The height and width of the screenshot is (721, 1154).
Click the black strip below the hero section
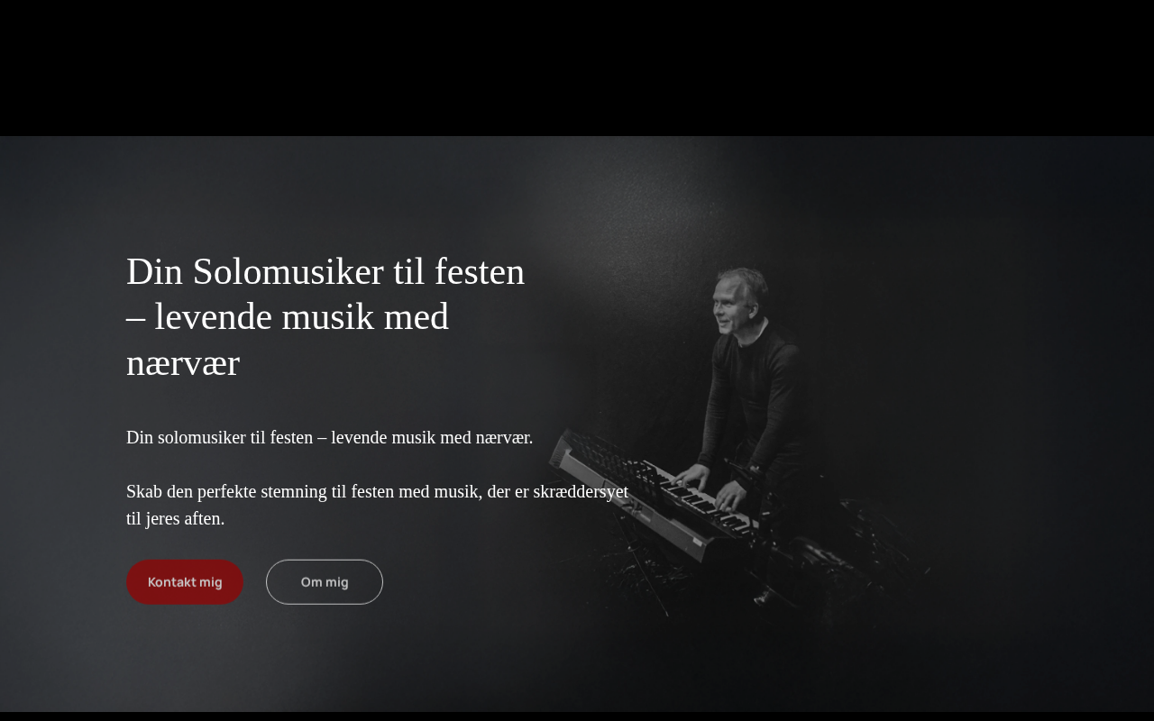point(577,716)
